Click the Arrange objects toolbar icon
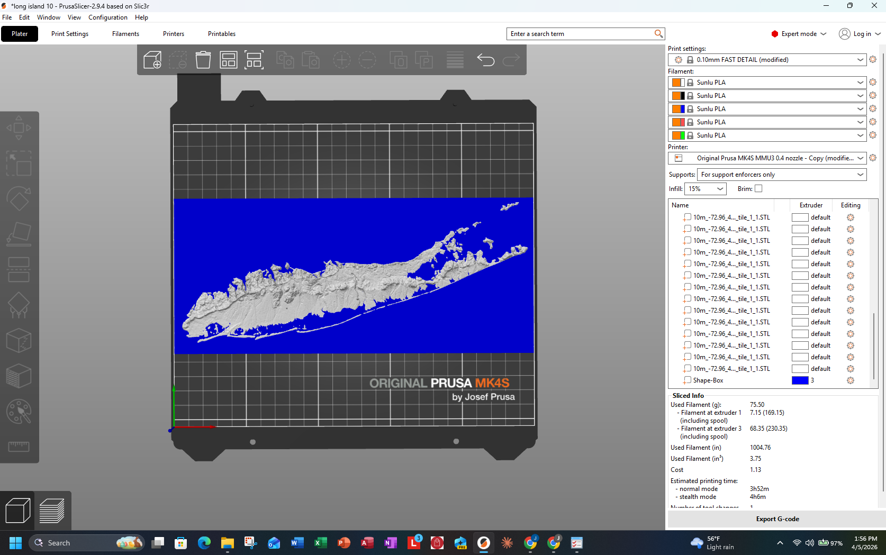 pos(229,60)
